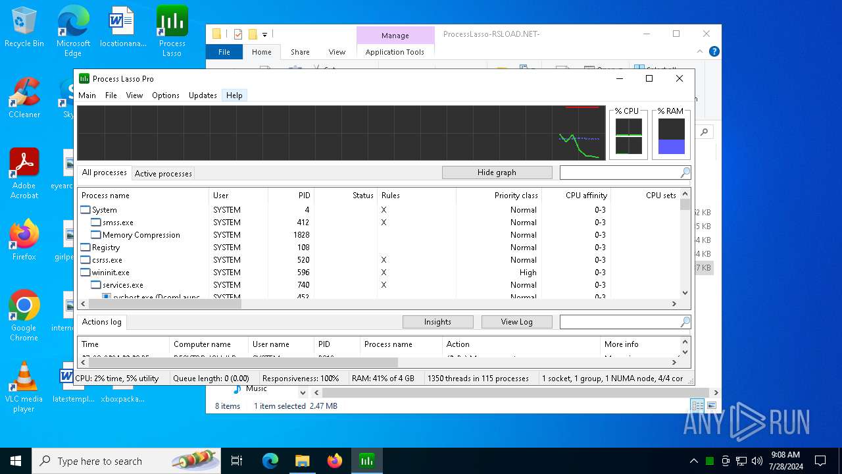Open the Updates menu
Image resolution: width=842 pixels, height=474 pixels.
(x=203, y=95)
